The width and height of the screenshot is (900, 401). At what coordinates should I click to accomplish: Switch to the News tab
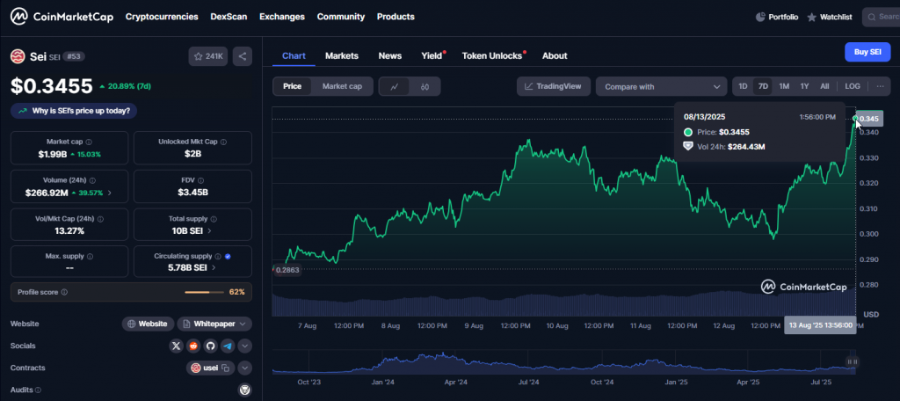[x=389, y=55]
